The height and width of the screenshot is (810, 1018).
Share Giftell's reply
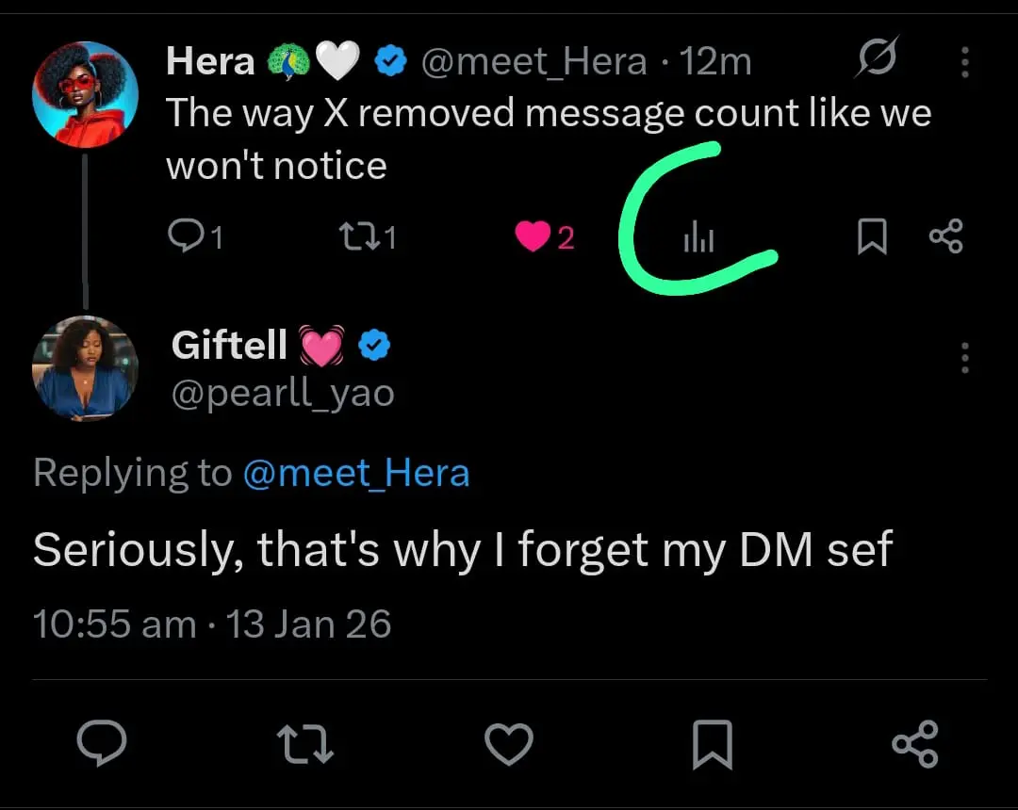coord(914,745)
